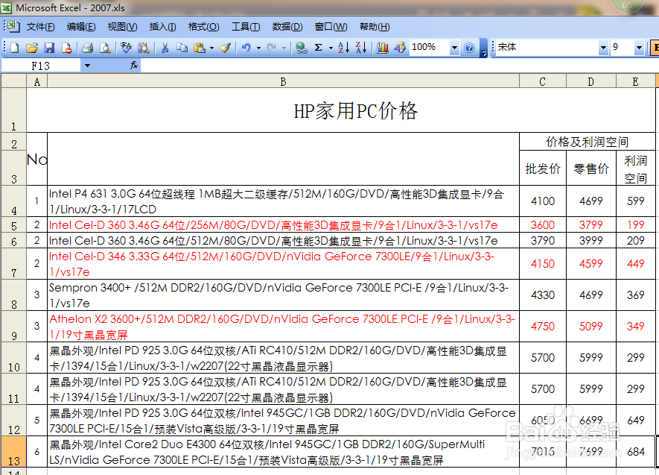Viewport: 659px width, 475px height.
Task: Open Excel Help question mark icon
Action: [x=469, y=48]
